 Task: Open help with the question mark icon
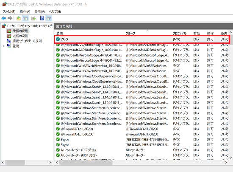click(x=42, y=18)
